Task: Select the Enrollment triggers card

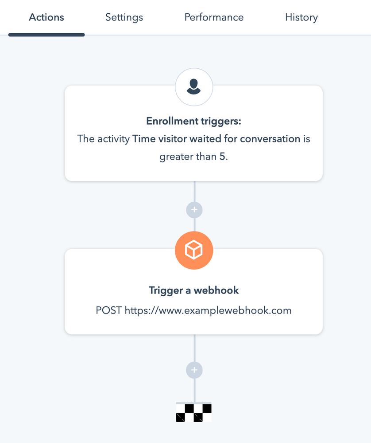Action: click(x=193, y=133)
